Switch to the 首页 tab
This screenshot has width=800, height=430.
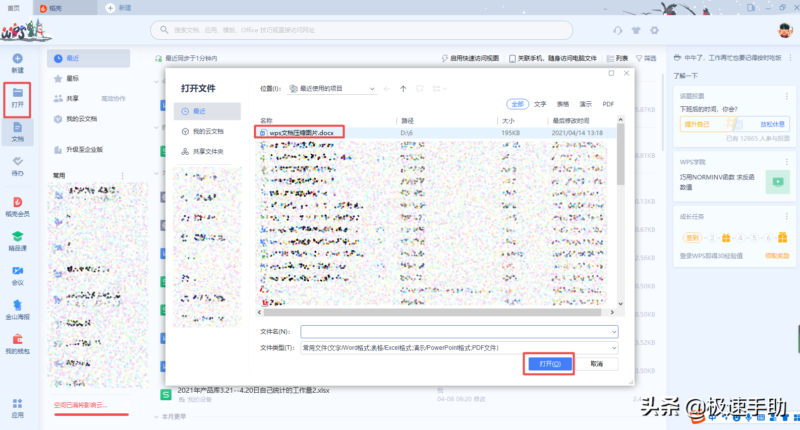pos(14,8)
